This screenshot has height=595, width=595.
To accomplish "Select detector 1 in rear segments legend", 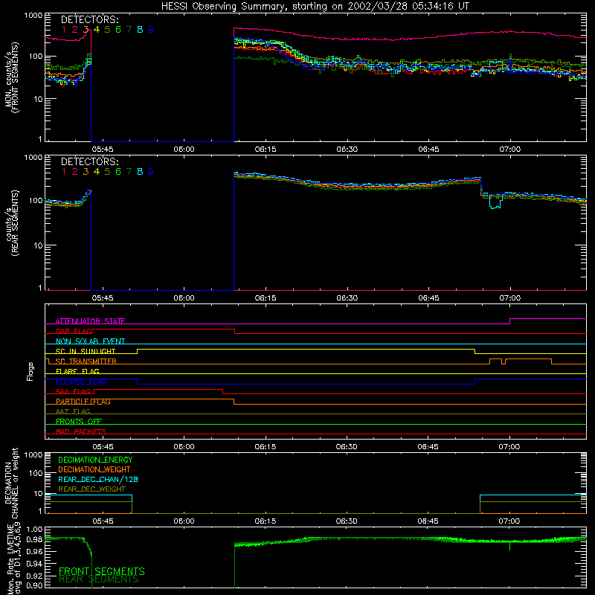I will pyautogui.click(x=64, y=172).
